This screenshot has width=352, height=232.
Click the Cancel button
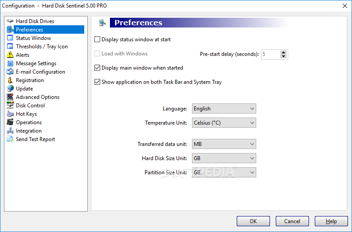[x=292, y=221]
